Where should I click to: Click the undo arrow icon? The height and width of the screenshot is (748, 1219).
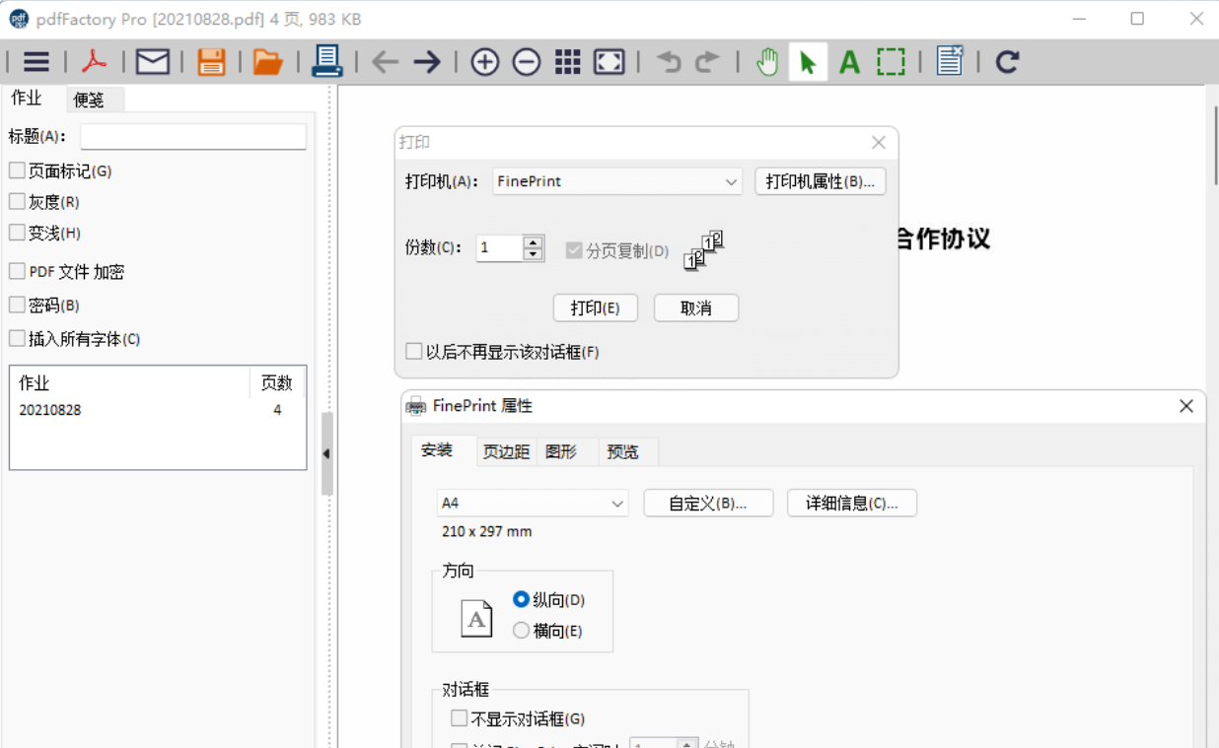click(x=669, y=62)
